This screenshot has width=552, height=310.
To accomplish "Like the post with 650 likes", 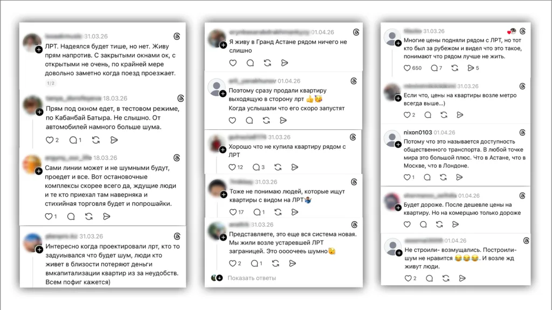I will tap(407, 68).
